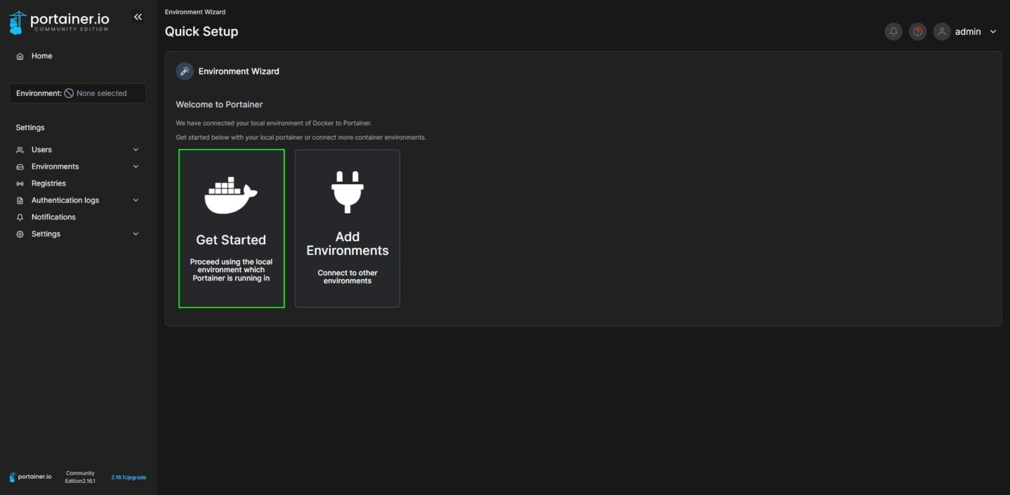Open Authentication logs menu item

[65, 200]
